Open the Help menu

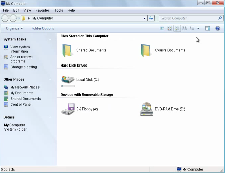71,10
